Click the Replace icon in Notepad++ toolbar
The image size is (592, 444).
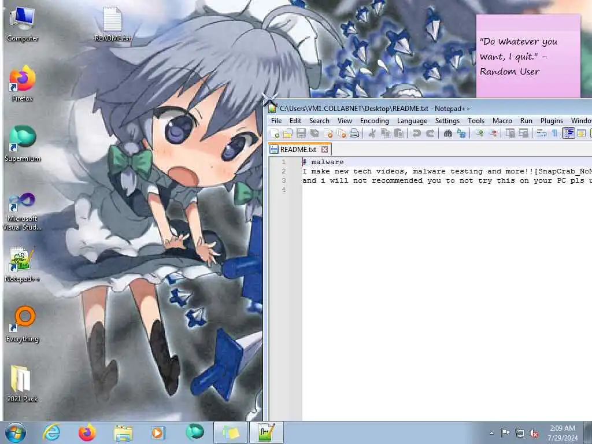click(461, 133)
